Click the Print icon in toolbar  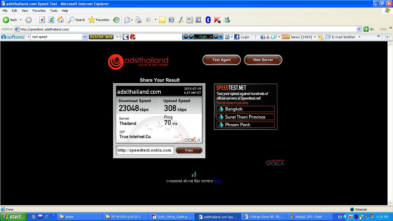[138, 20]
